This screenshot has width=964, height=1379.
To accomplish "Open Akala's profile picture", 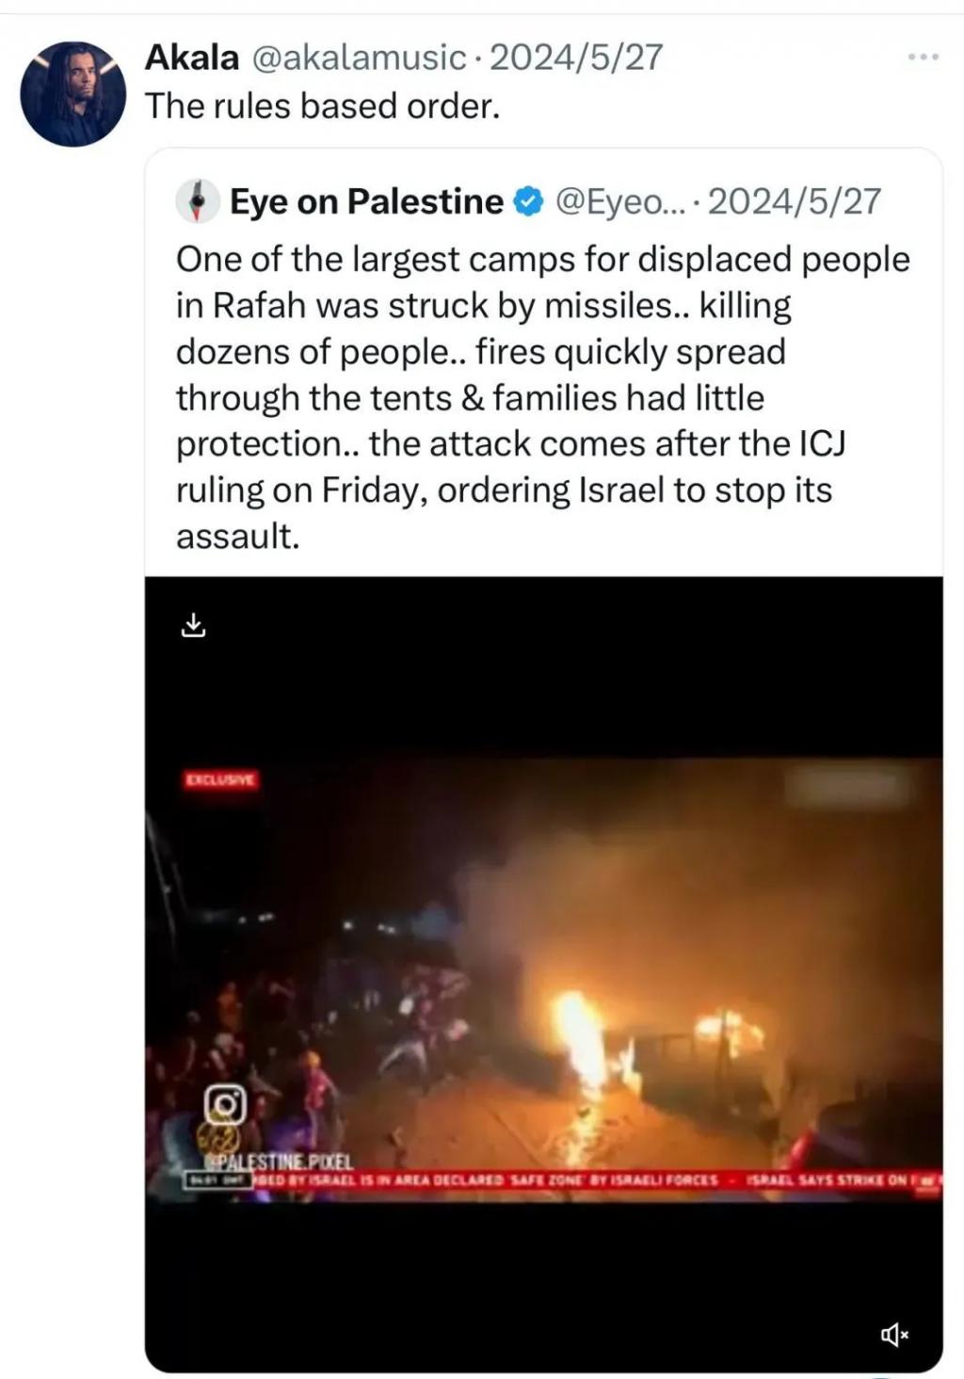I will (73, 93).
